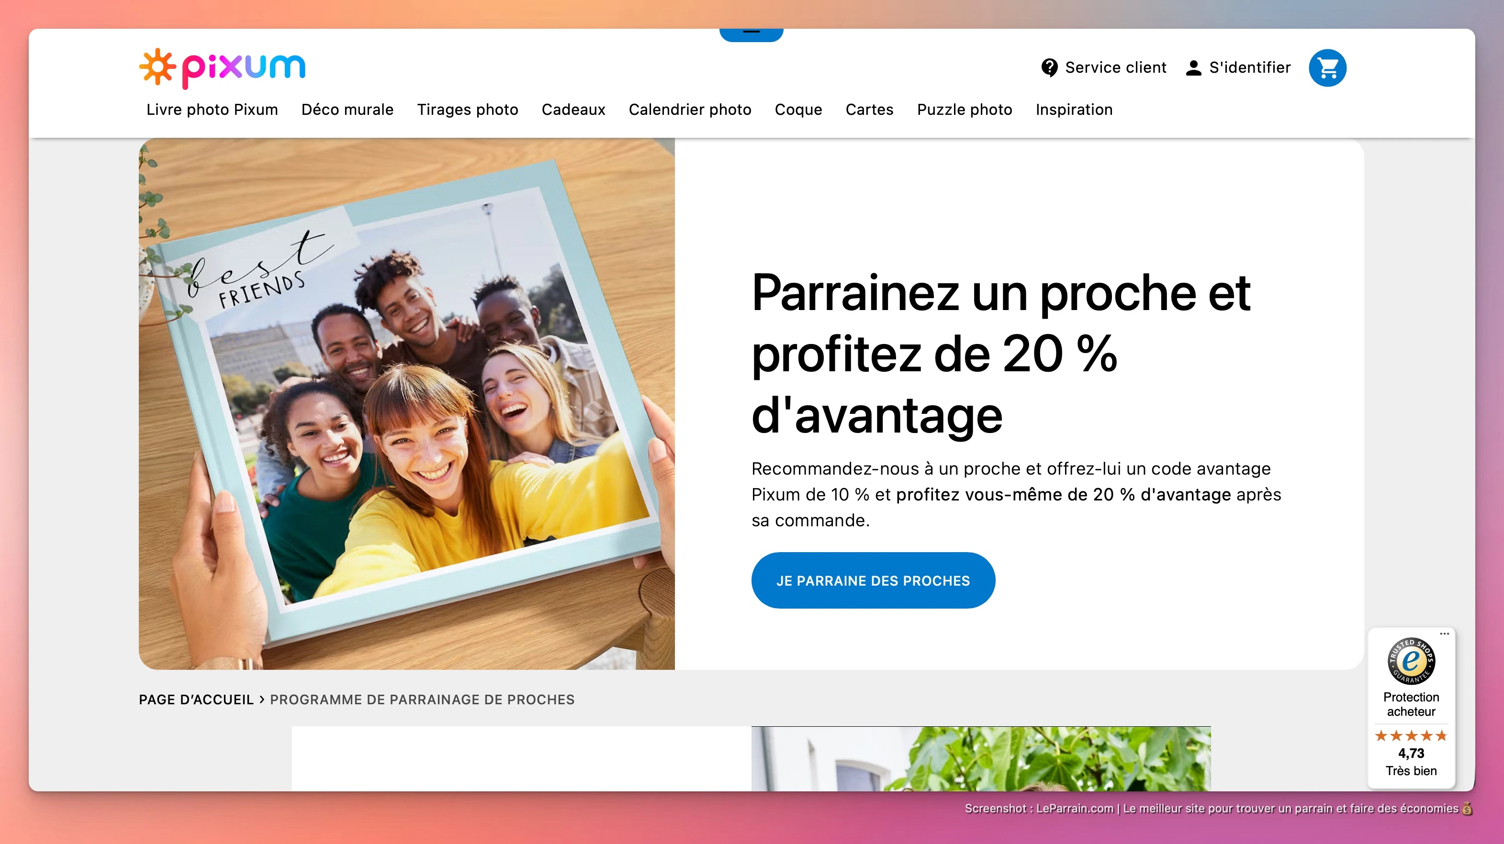Click the JE PARRAINE DES PROCHES button
The image size is (1504, 844).
[873, 580]
